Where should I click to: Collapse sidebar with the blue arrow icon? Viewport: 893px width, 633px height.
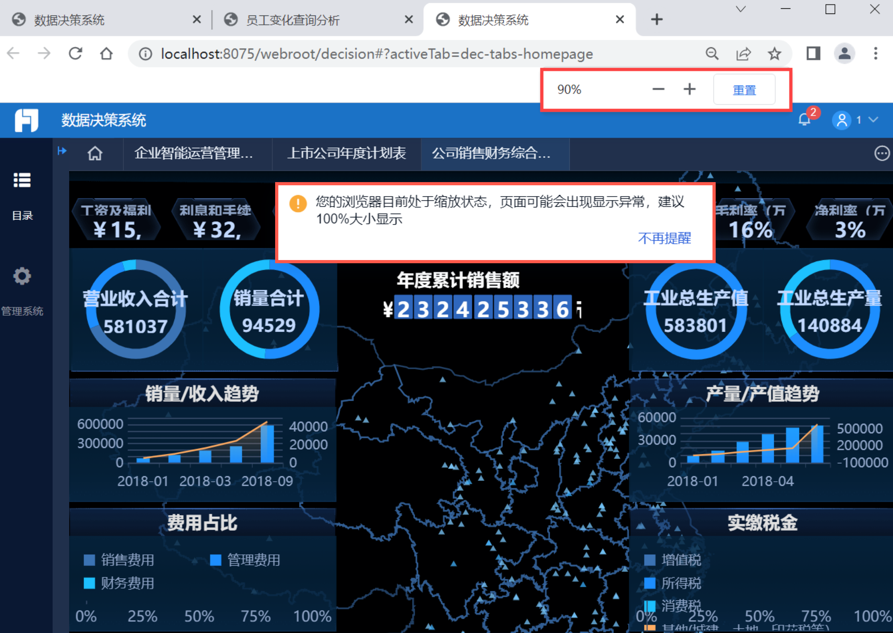[62, 151]
